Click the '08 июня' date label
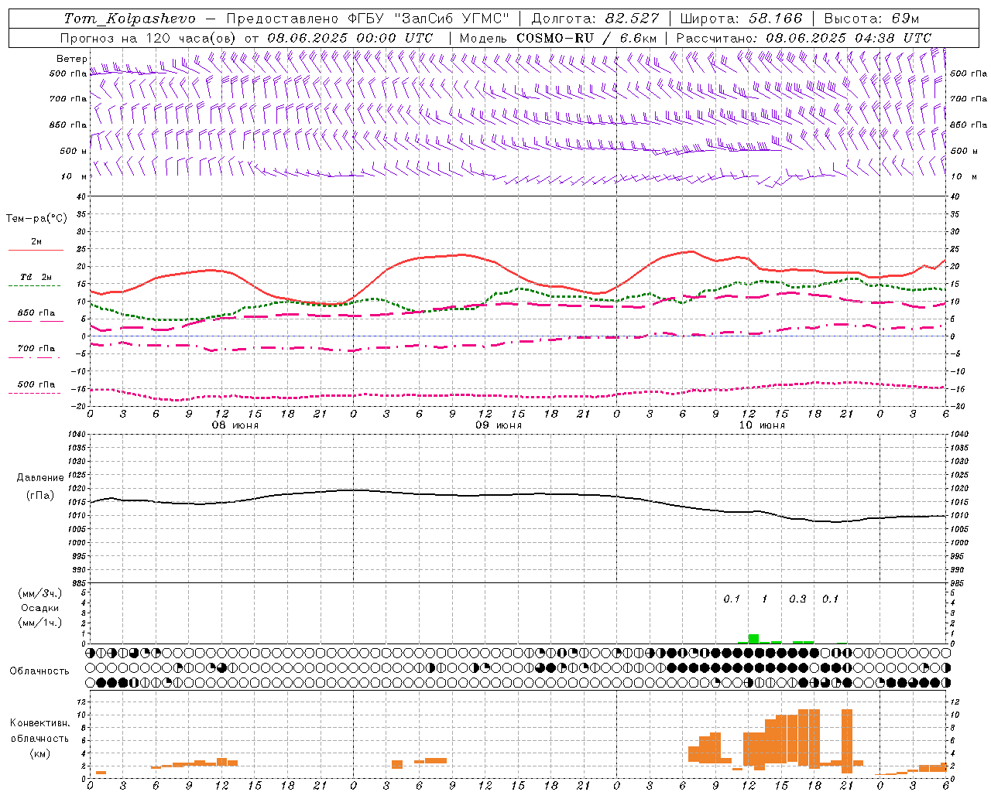Screen dimensions: 991x792 coord(235,425)
